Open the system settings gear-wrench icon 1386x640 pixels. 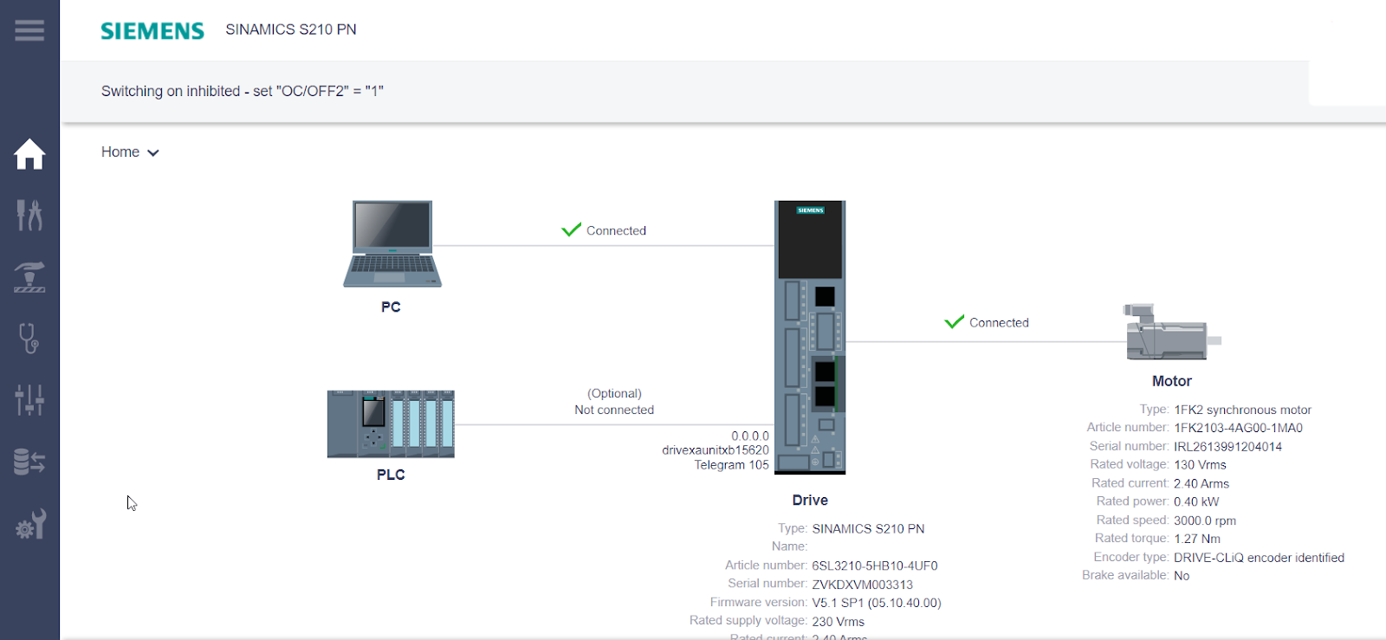(x=30, y=524)
